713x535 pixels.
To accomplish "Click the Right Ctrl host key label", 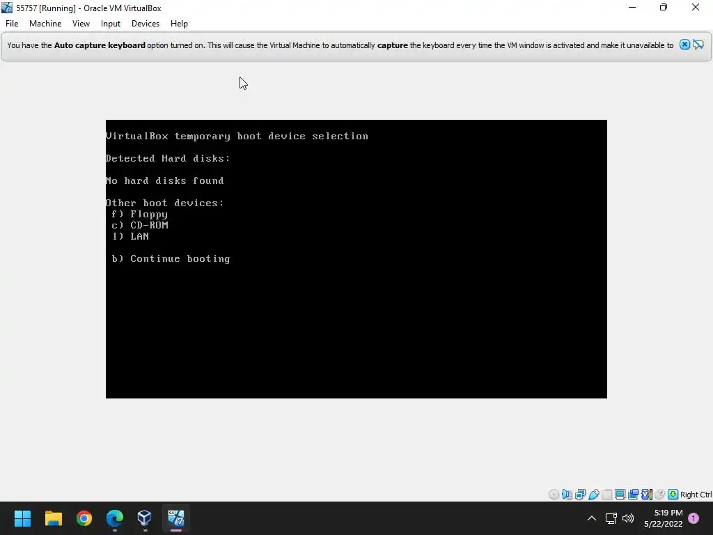I will point(696,495).
